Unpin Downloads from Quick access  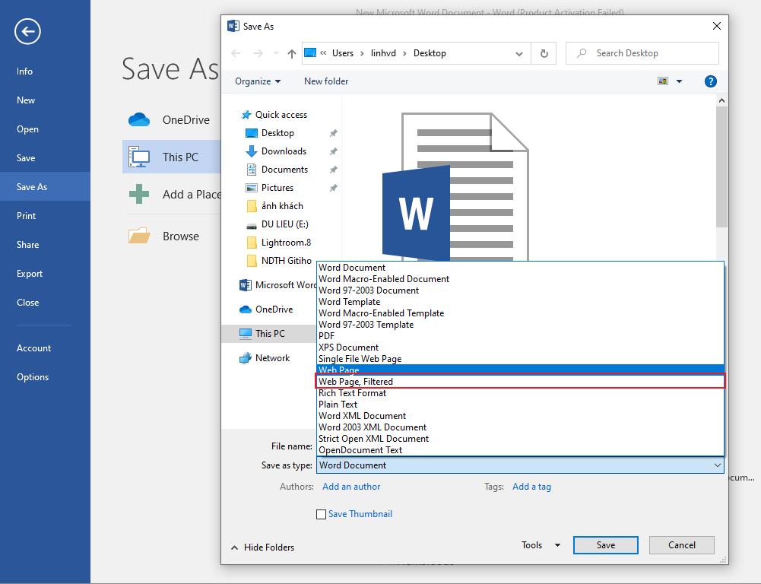point(332,151)
